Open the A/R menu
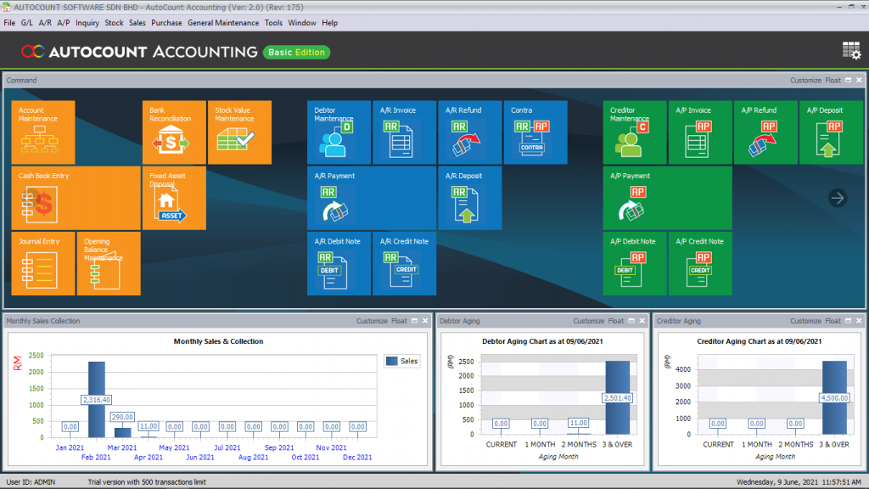The image size is (869, 489). point(45,23)
